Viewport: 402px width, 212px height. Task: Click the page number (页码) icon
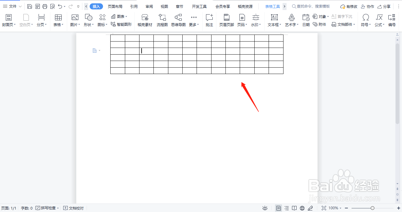point(242,17)
